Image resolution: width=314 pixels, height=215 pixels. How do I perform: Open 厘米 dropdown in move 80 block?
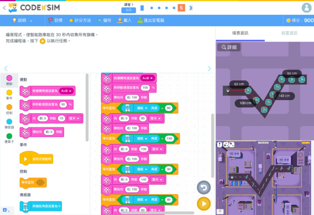point(155,119)
